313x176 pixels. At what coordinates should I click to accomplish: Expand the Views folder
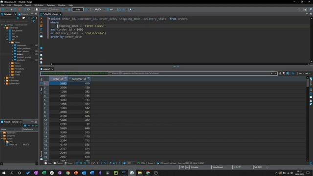10,63
